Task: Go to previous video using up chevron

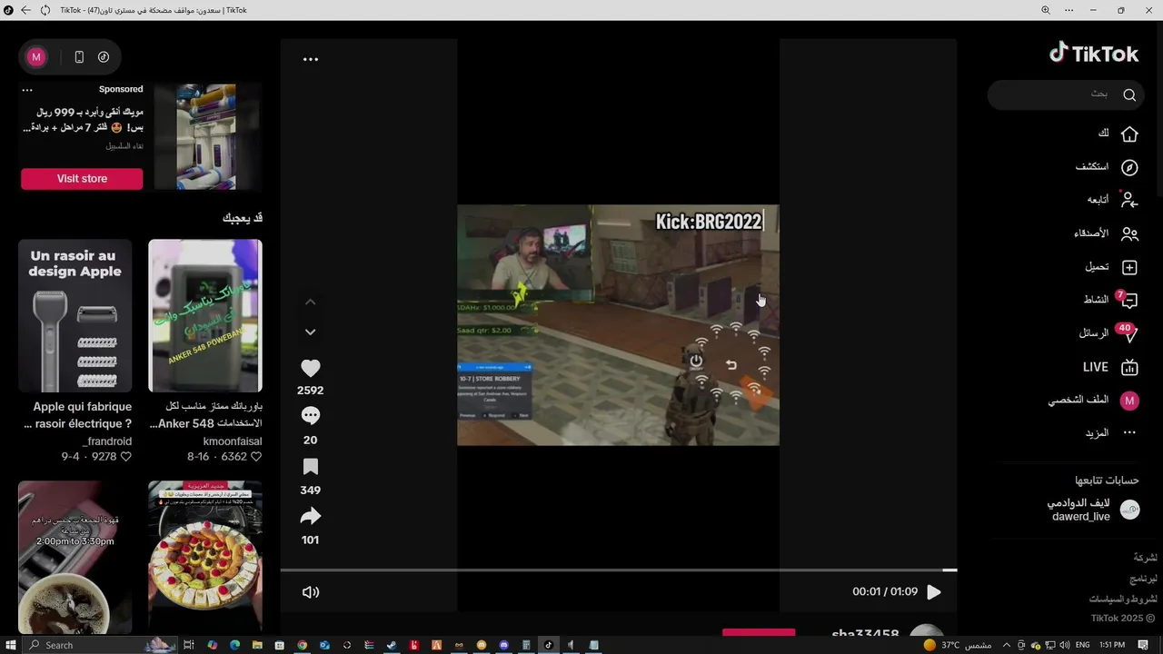Action: [310, 302]
